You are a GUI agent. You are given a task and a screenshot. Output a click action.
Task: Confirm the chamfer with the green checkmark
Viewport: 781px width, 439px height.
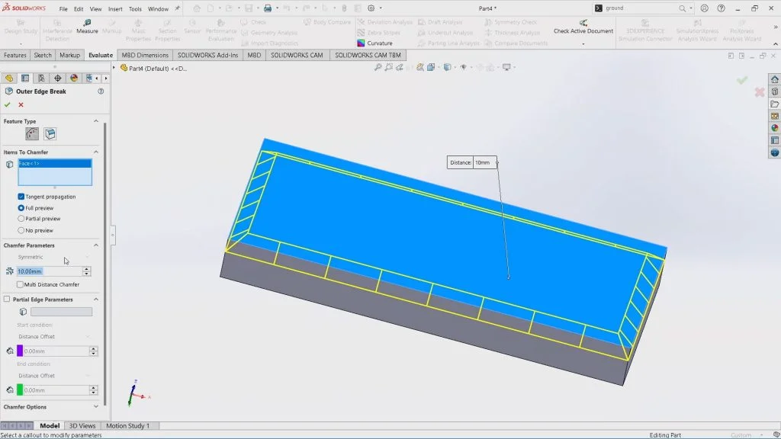click(8, 104)
